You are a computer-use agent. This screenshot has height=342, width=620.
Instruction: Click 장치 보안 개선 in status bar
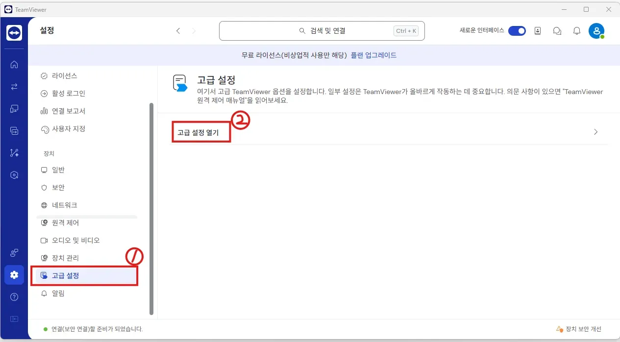click(x=579, y=329)
